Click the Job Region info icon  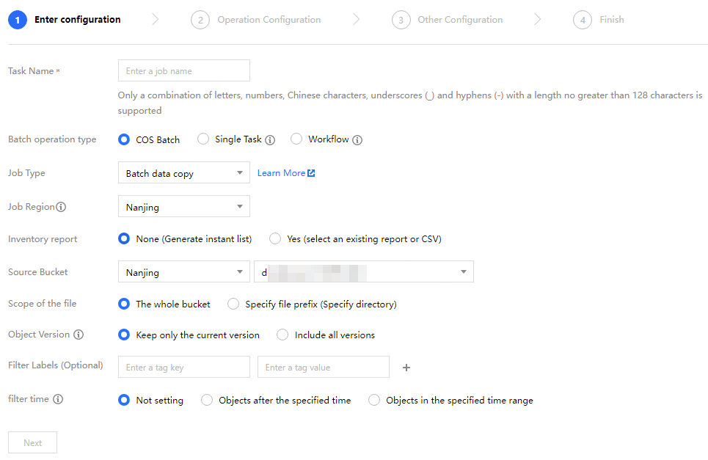[61, 207]
